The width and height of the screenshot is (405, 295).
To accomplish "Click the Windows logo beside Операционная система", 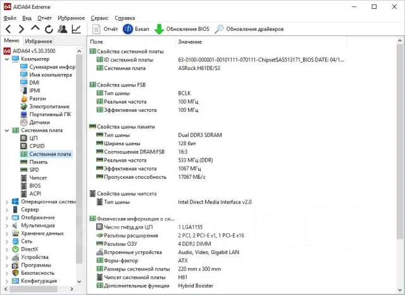I will 15,202.
